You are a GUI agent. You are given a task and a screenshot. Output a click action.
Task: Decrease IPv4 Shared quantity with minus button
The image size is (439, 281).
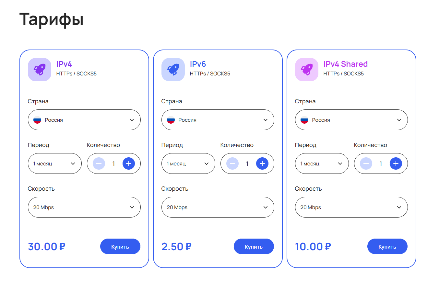pos(366,163)
